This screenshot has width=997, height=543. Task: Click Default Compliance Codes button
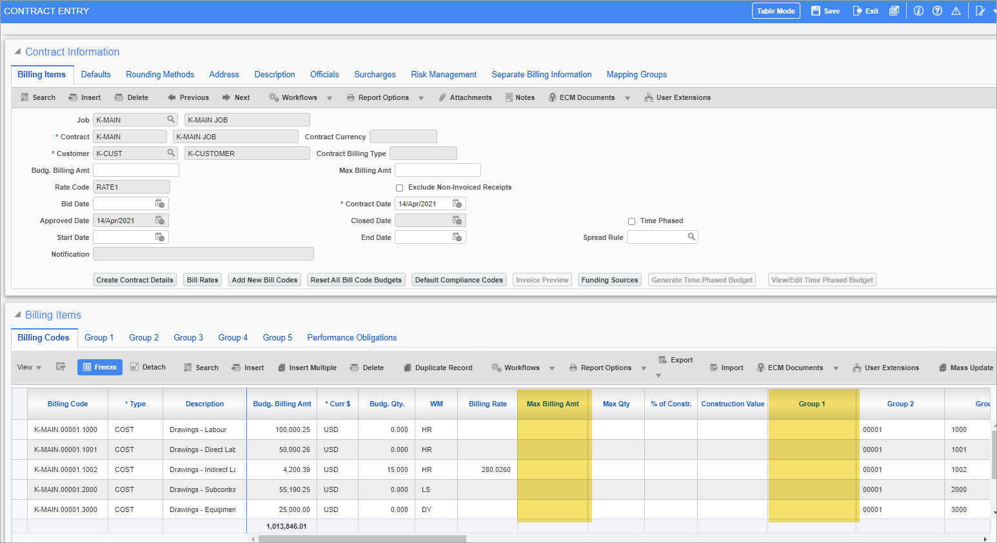coord(459,280)
